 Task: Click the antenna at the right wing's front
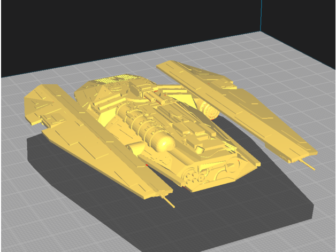tap(309, 164)
